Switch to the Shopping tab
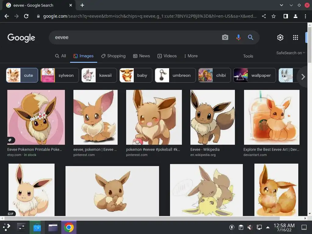This screenshot has width=312, height=234. pos(113,56)
